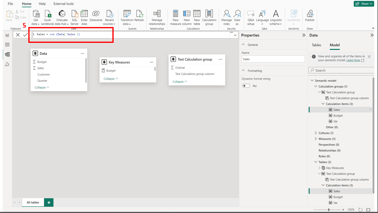Collapse the Formatting section
This screenshot has width=378, height=213.
(243, 70)
